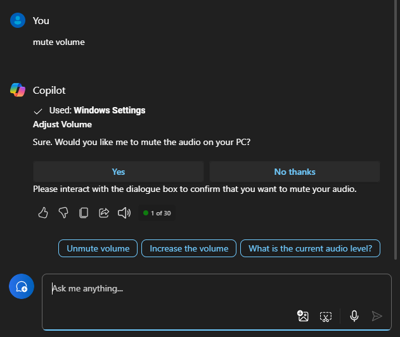Start a new topic with the blue button
Screen dimensions: 400x337
click(22, 286)
